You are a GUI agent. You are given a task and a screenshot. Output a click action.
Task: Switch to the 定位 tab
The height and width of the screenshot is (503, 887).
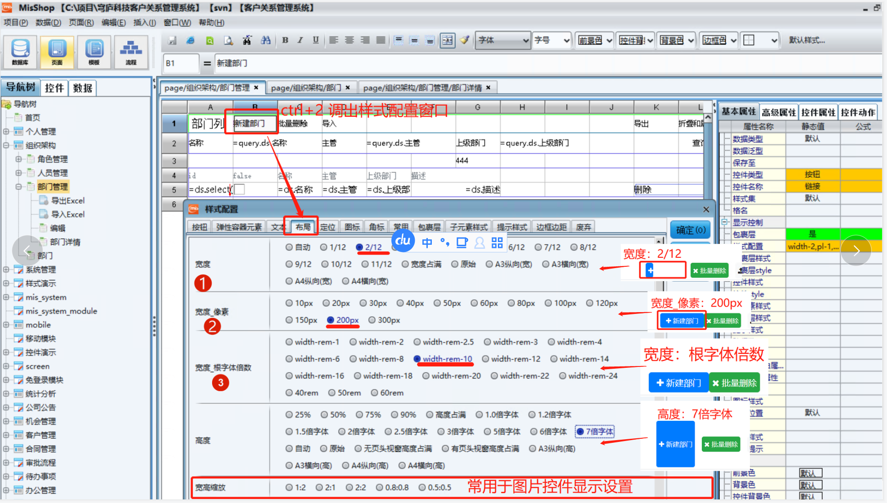328,227
